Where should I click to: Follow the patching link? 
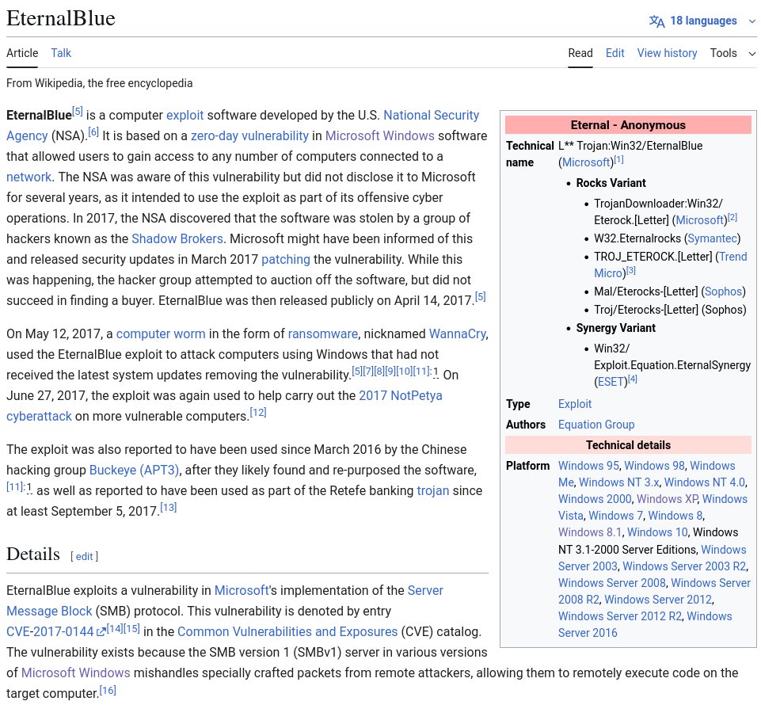(x=285, y=259)
